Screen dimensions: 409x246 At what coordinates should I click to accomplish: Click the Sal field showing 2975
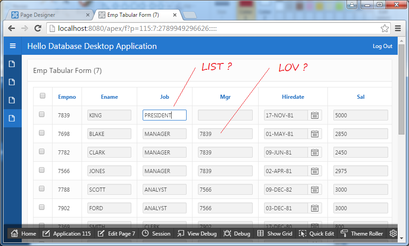[x=361, y=171]
